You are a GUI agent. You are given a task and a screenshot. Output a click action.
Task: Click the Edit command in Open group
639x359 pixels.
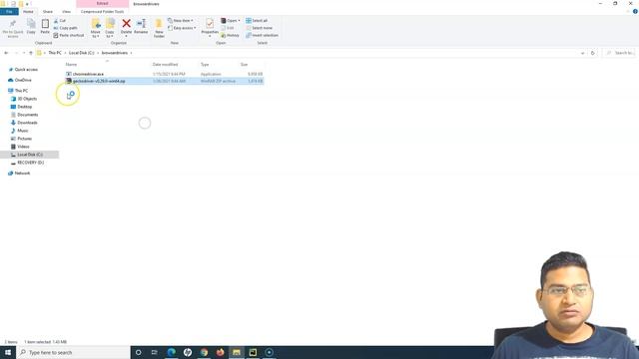(228, 28)
